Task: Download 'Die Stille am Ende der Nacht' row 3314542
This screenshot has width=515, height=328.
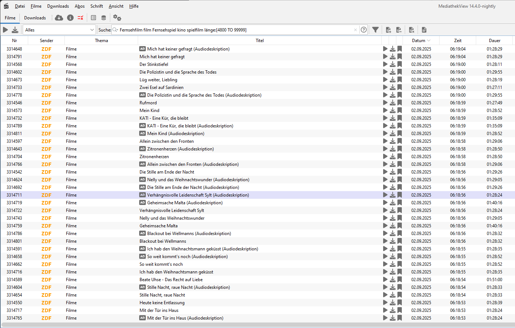Action: click(392, 172)
